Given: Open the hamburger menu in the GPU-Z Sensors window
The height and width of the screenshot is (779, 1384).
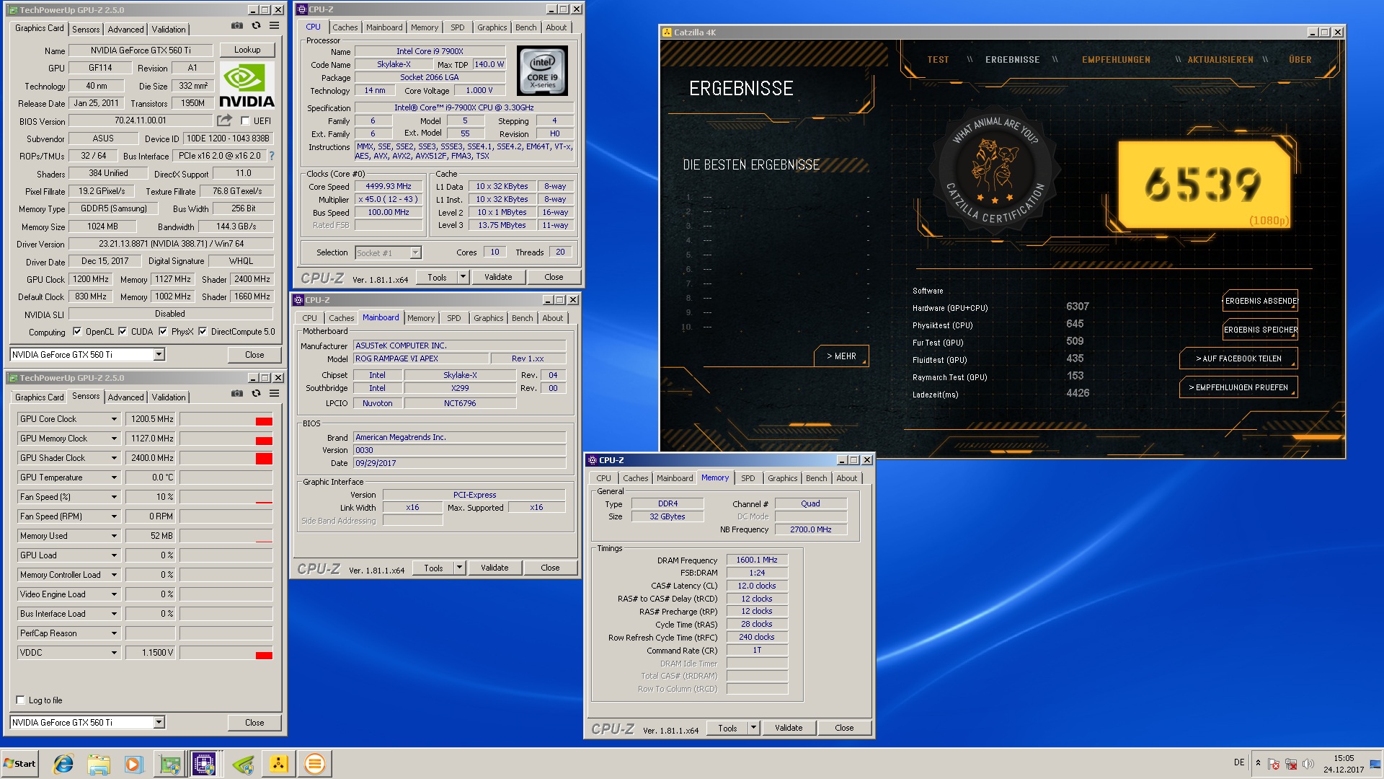Looking at the screenshot, I should tap(275, 394).
